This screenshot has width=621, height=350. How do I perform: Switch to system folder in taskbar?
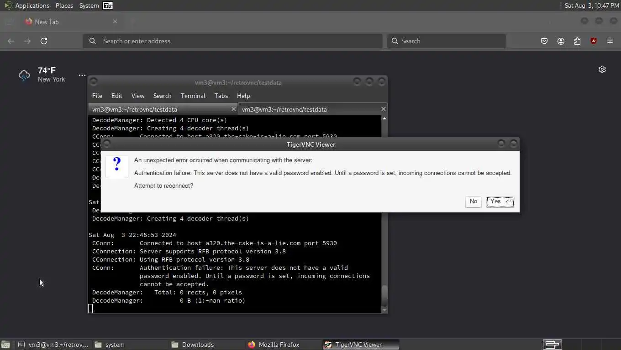[x=130, y=345]
